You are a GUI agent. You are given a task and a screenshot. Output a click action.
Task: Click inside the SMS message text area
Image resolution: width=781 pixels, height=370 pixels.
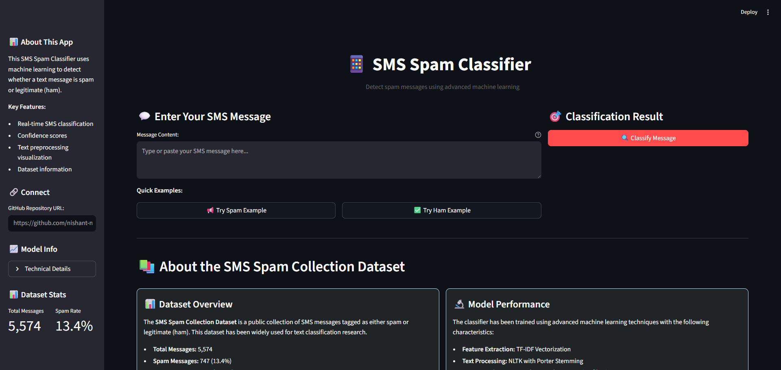[x=339, y=160]
